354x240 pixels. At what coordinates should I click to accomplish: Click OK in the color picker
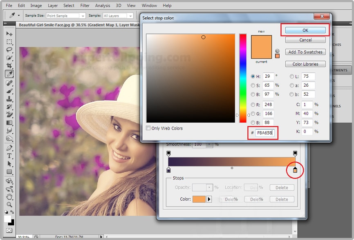305,30
